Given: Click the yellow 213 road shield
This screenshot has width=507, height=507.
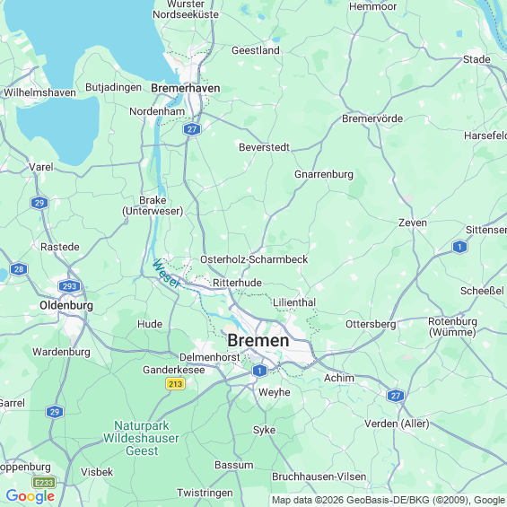Looking at the screenshot, I should pyautogui.click(x=175, y=384).
